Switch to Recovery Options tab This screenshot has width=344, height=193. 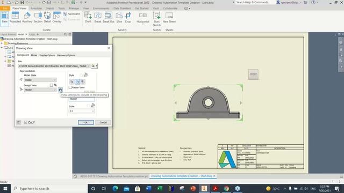click(x=66, y=55)
